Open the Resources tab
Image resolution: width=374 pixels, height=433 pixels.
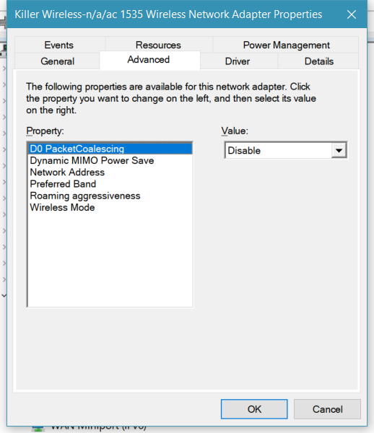pos(158,45)
